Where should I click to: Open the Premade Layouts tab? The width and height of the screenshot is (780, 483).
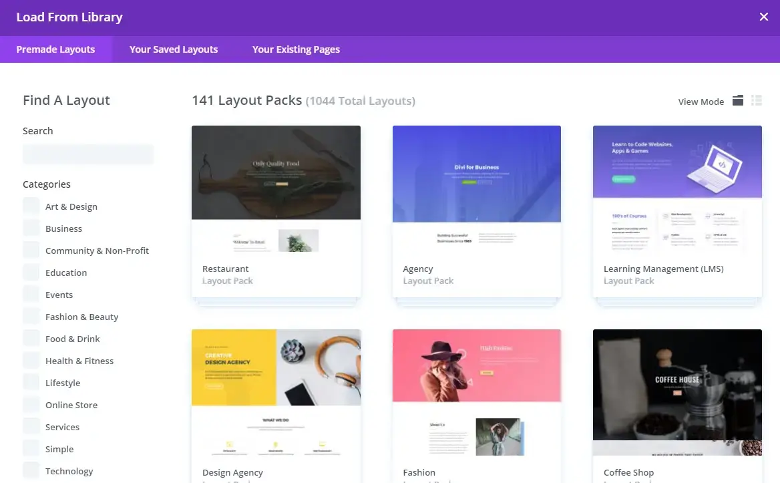click(55, 49)
